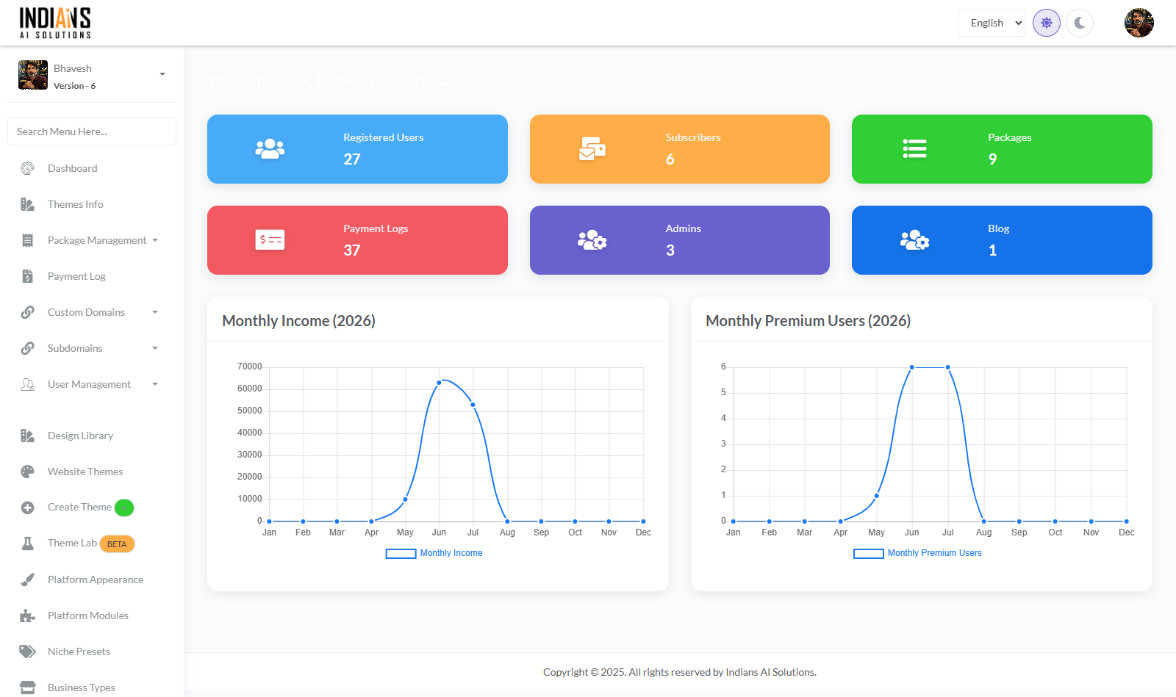This screenshot has height=697, width=1176.
Task: Click the Website Themes palette icon
Action: coord(27,472)
